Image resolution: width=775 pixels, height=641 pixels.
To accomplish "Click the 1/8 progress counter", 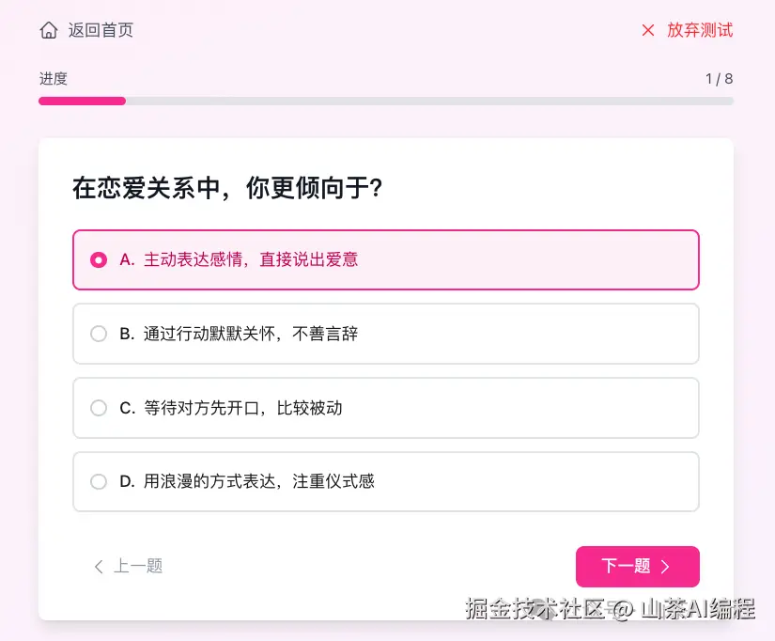I will click(x=718, y=79).
